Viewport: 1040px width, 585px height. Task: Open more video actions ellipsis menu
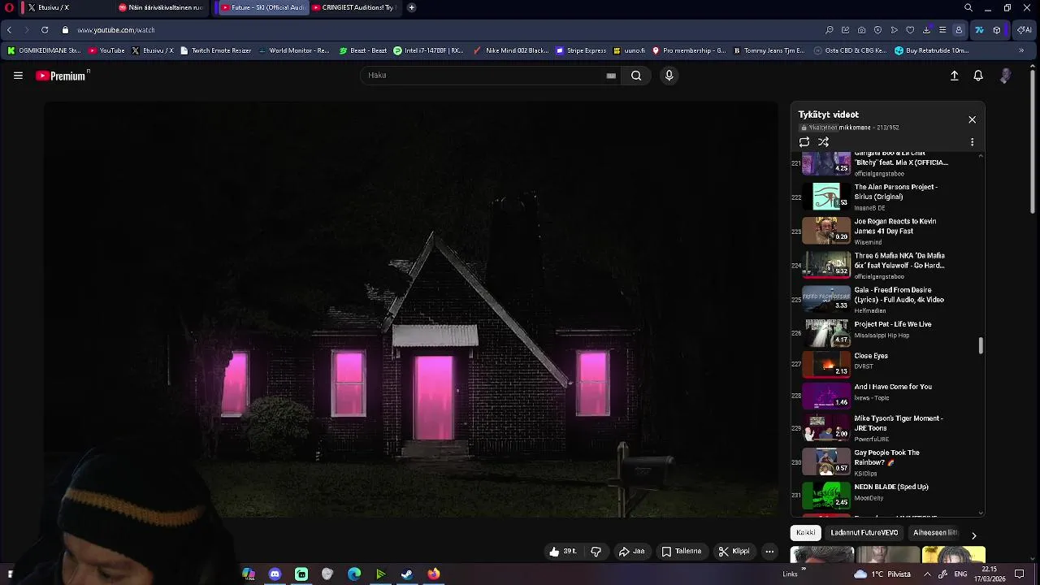pyautogui.click(x=769, y=552)
